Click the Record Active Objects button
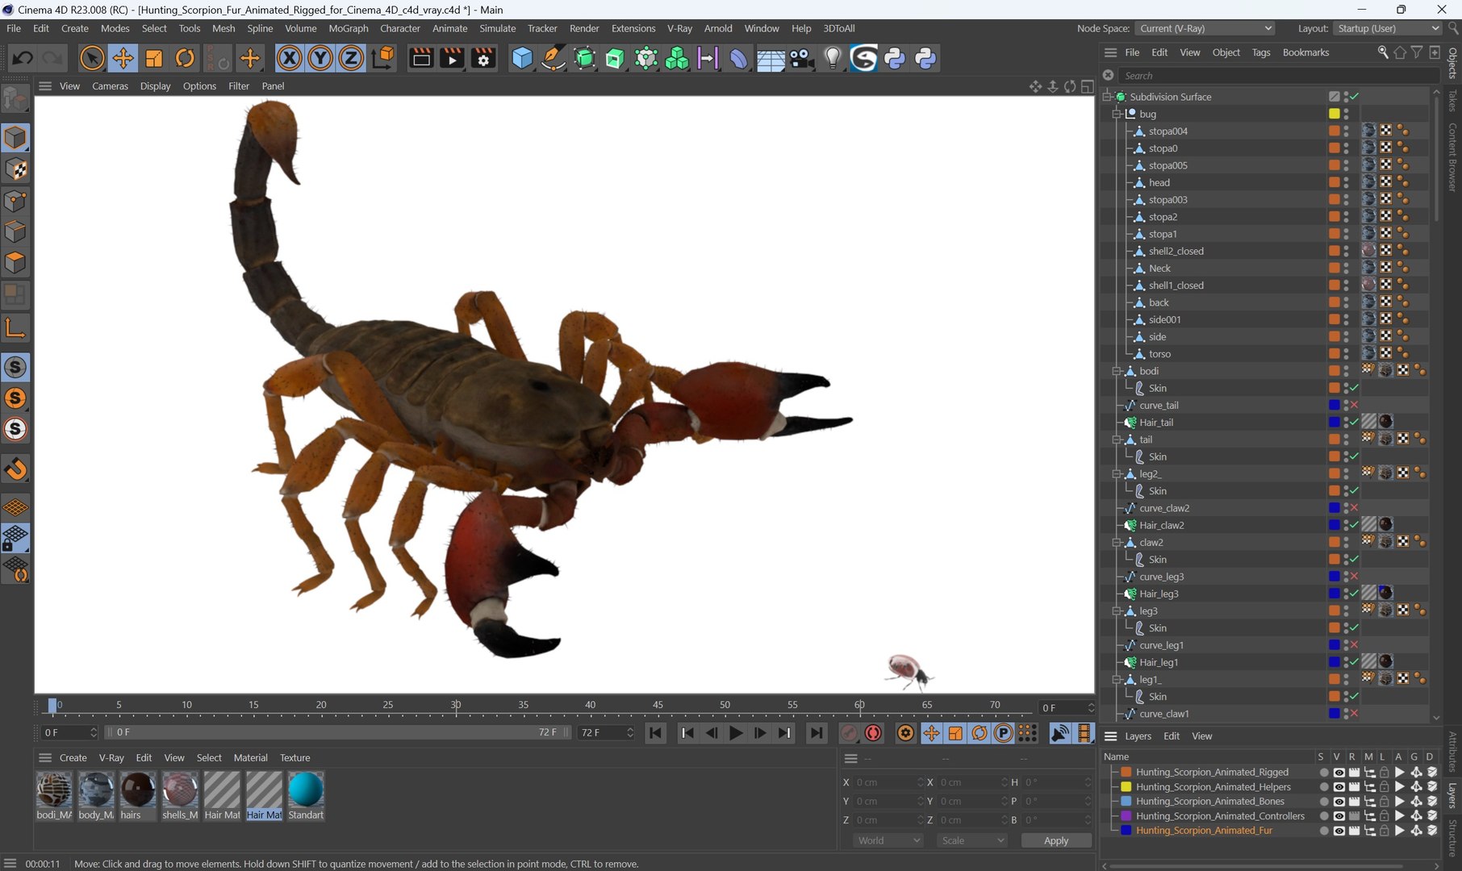 coord(848,733)
